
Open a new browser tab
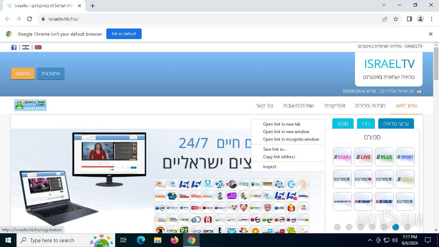click(93, 5)
